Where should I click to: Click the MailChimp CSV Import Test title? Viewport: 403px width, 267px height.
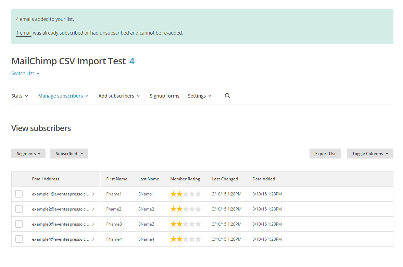click(68, 61)
